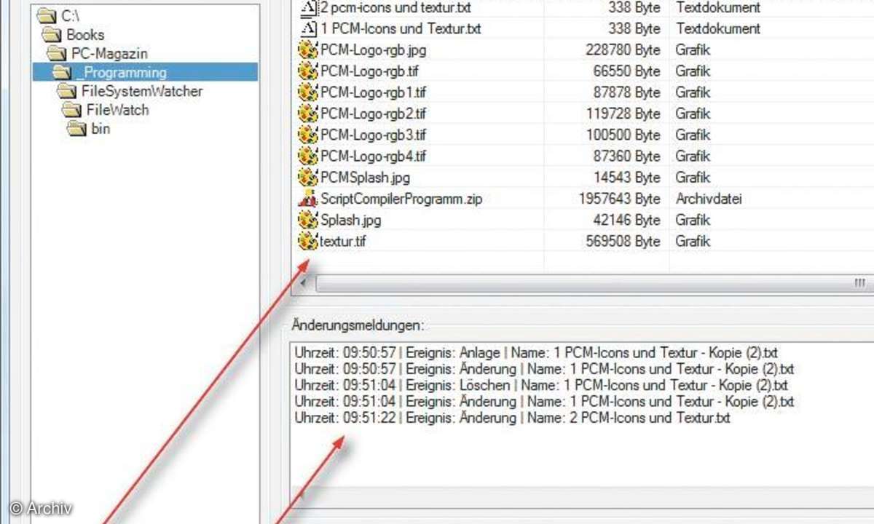Image resolution: width=874 pixels, height=524 pixels.
Task: Click the PCM-Logo-rgb1.tif file icon
Action: (309, 92)
